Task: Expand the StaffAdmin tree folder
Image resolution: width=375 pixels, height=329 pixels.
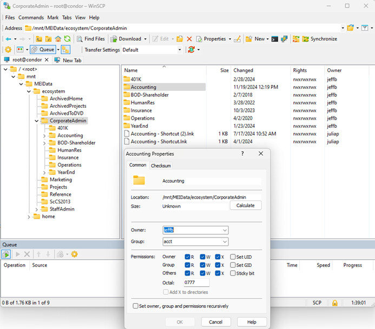Action: 36,209
